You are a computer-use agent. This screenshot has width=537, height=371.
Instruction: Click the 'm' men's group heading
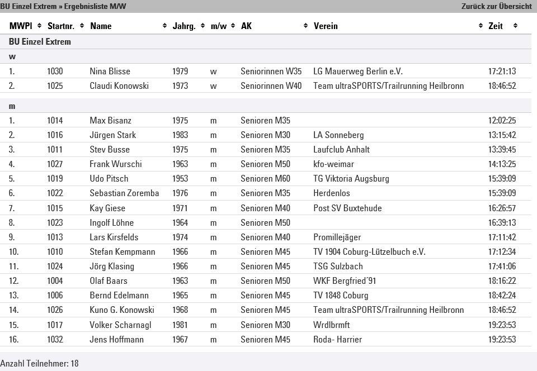click(x=12, y=106)
